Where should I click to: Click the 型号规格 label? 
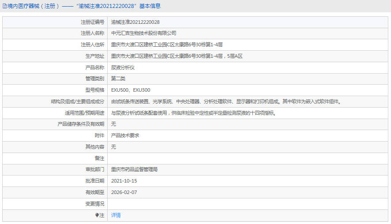pos(95,90)
